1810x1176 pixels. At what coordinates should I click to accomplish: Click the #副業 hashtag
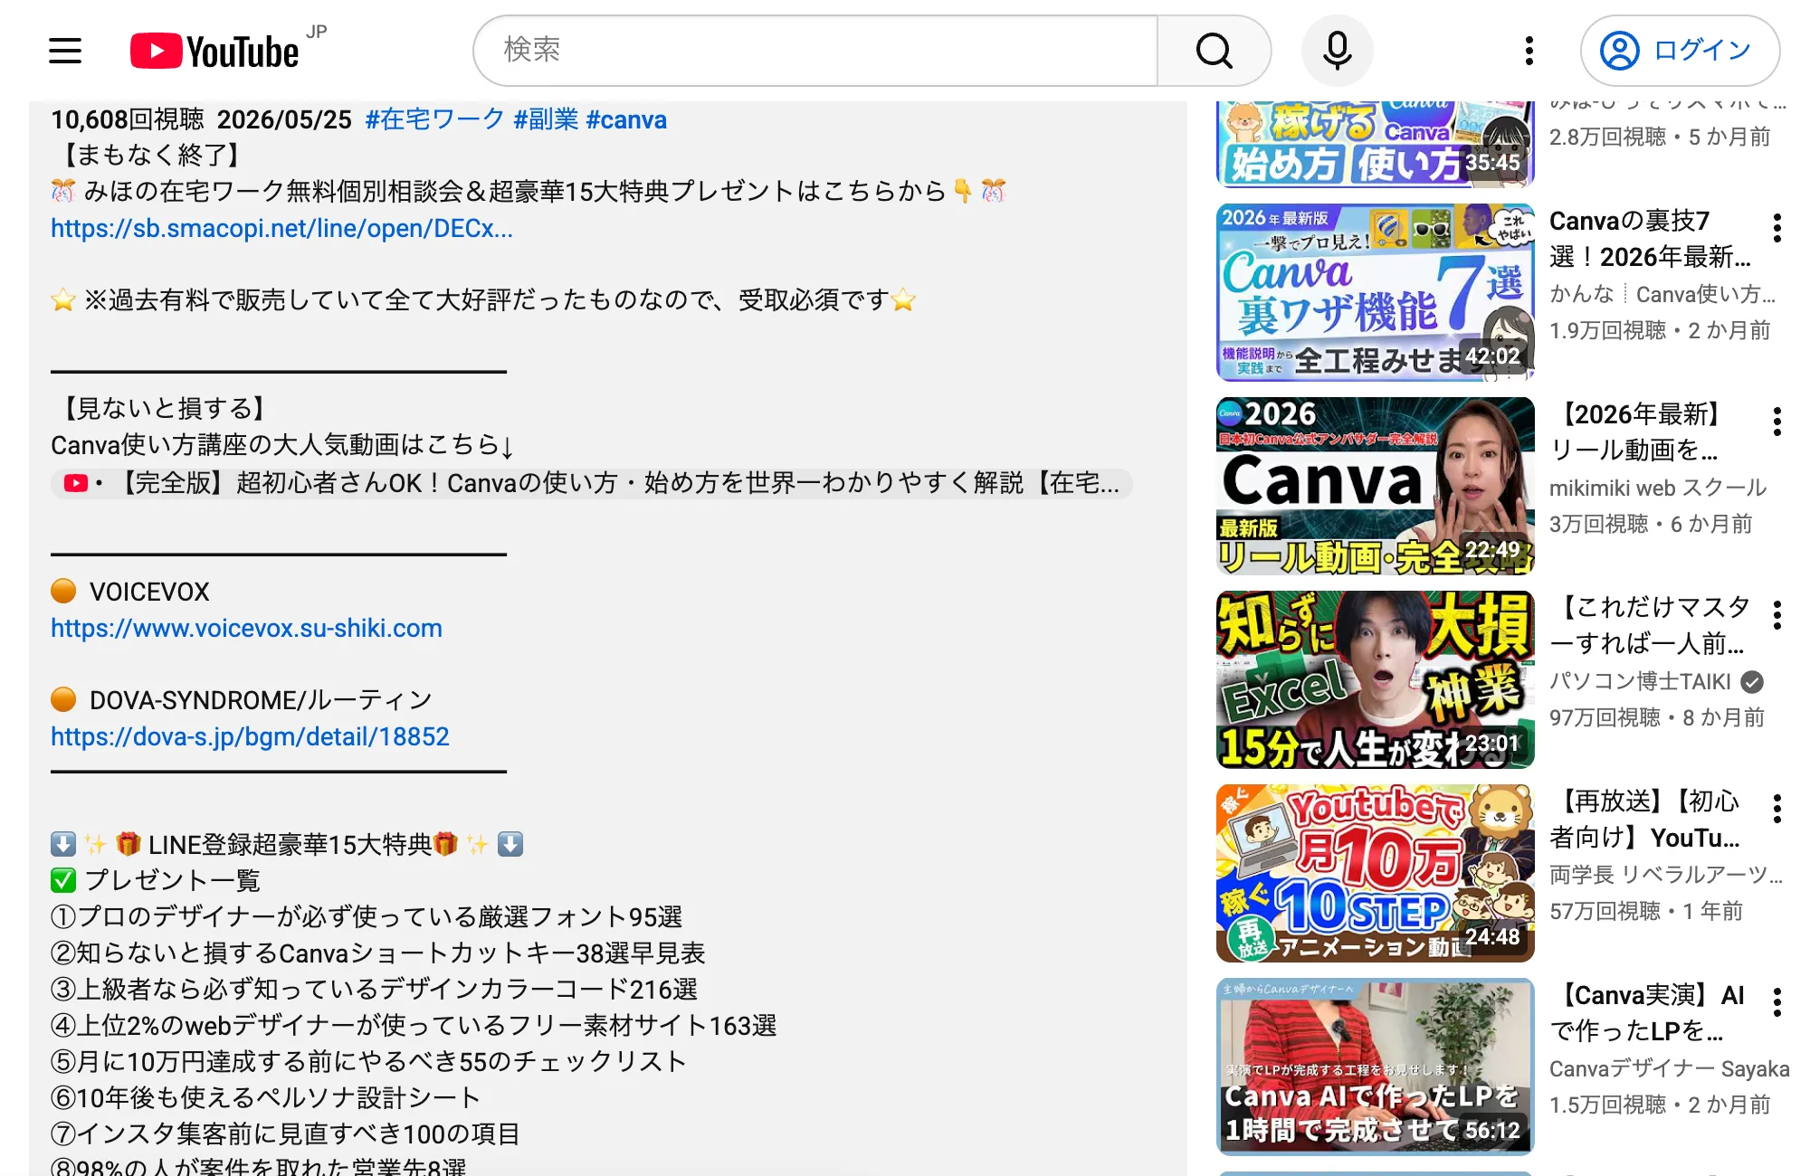pyautogui.click(x=546, y=119)
